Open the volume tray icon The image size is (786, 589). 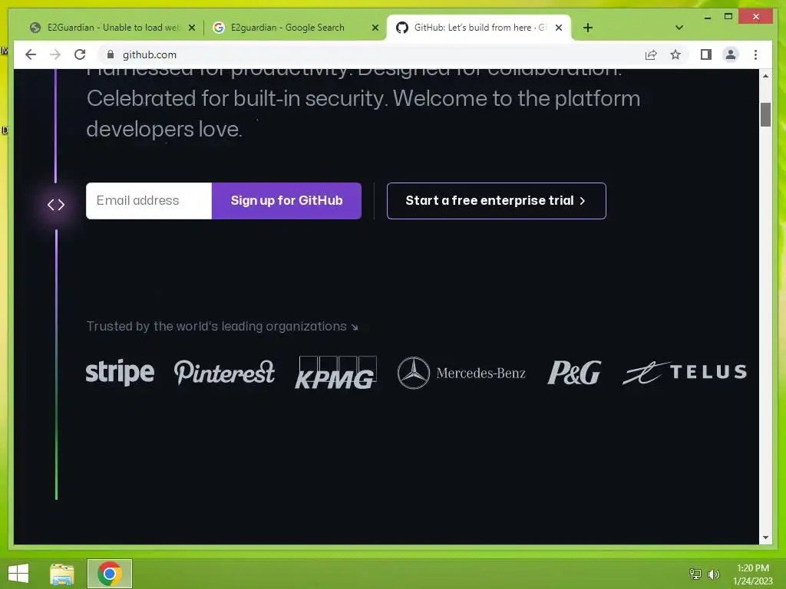[x=713, y=574]
